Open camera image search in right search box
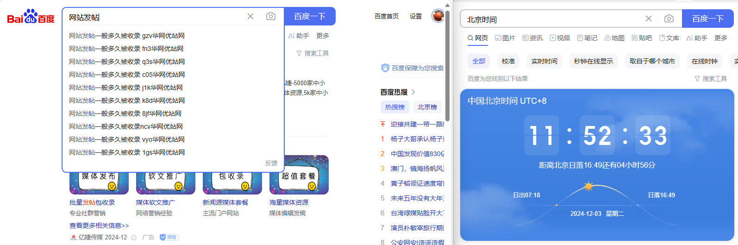The height and width of the screenshot is (245, 738). pyautogui.click(x=669, y=19)
